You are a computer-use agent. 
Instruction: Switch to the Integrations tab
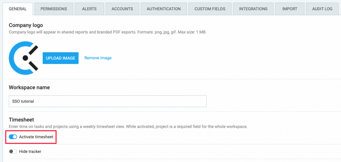coord(253,9)
